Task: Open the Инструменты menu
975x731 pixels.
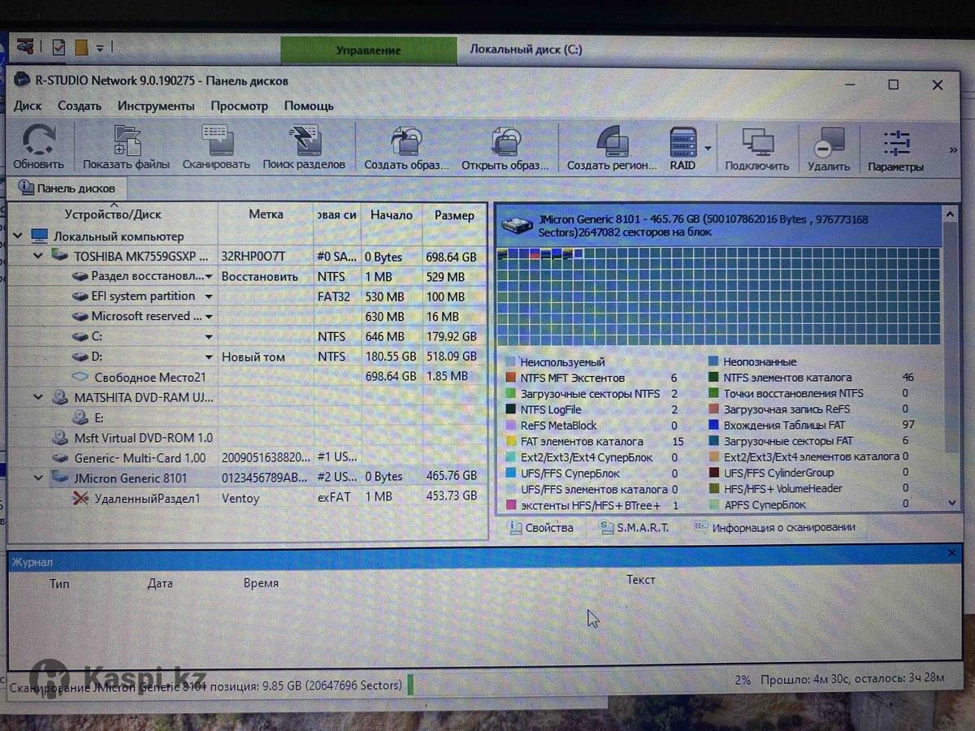Action: pyautogui.click(x=156, y=106)
